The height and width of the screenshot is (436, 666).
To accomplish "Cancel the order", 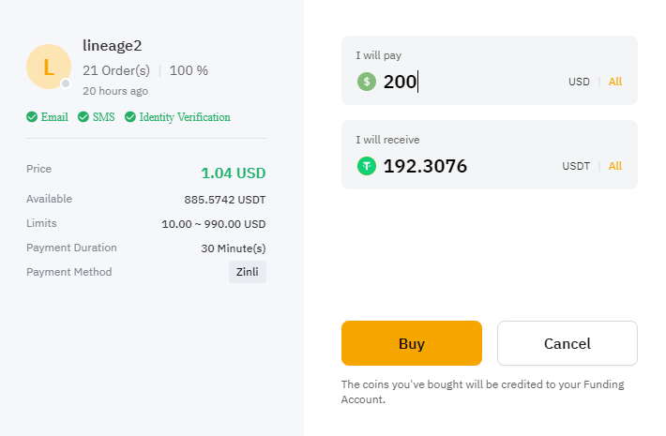I will [568, 343].
